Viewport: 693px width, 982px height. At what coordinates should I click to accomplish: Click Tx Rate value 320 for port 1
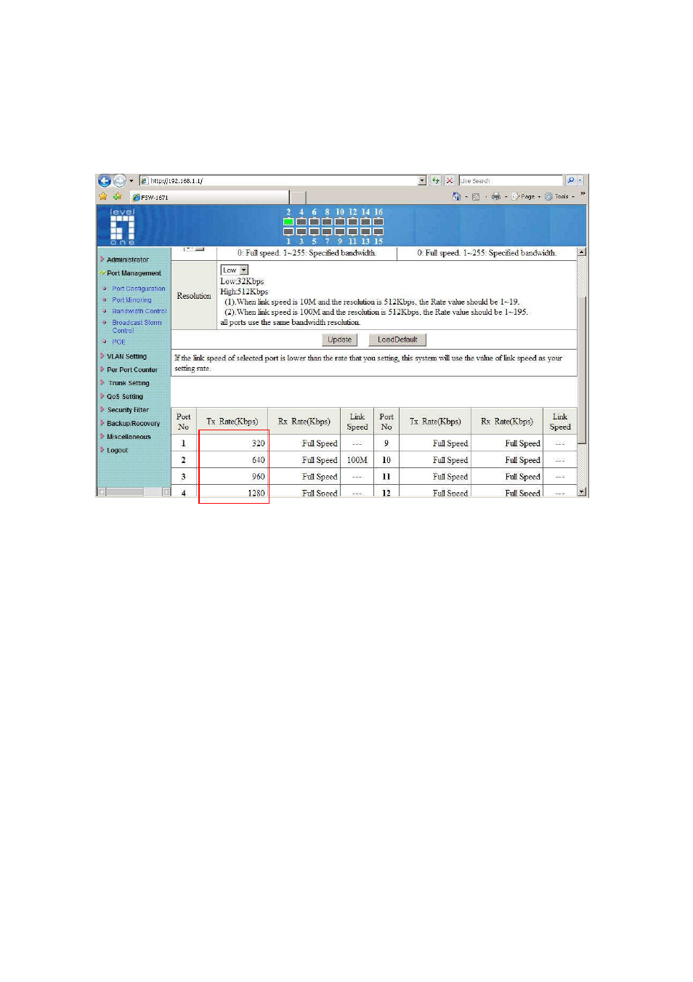(x=232, y=443)
